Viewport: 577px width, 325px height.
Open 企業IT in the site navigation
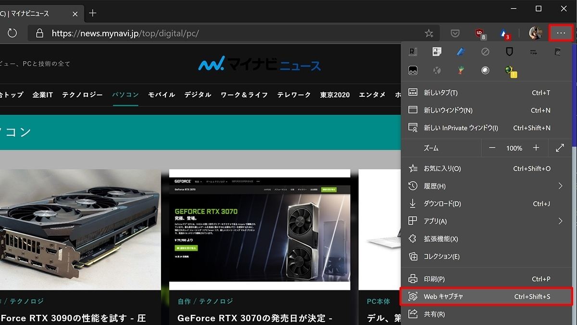point(43,95)
